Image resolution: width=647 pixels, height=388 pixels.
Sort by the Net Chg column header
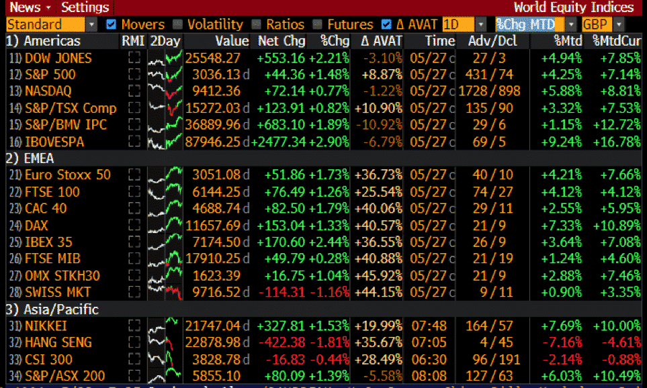(282, 41)
